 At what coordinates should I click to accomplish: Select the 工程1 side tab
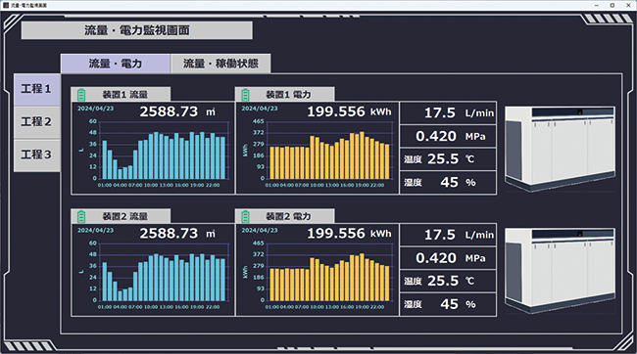pos(37,90)
